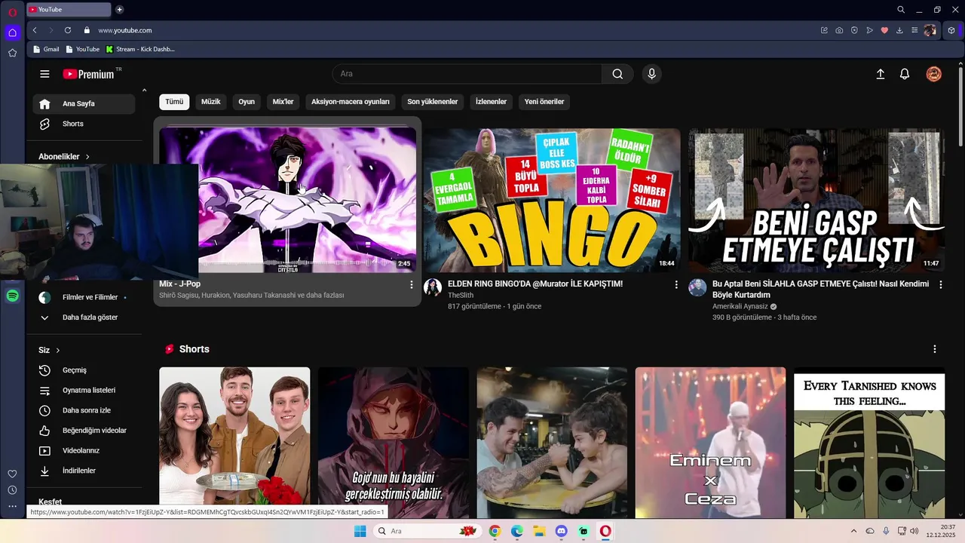965x543 pixels.
Task: Select the Tümü filter chip
Action: [174, 102]
